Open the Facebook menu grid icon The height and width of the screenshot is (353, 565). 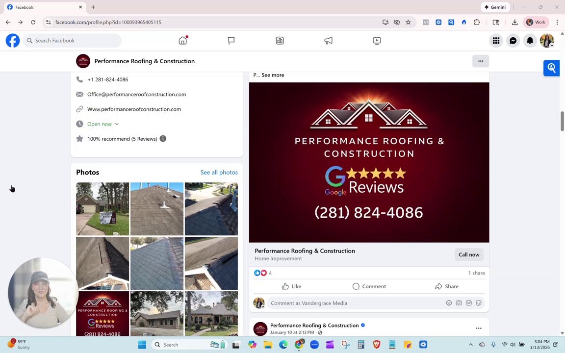496,41
